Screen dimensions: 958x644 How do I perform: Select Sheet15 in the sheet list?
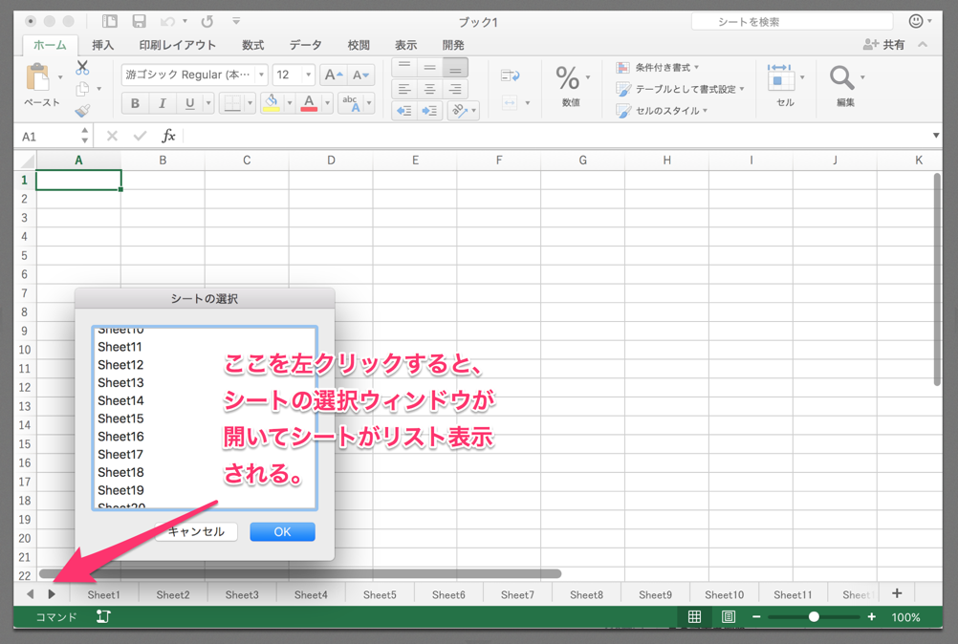point(119,419)
